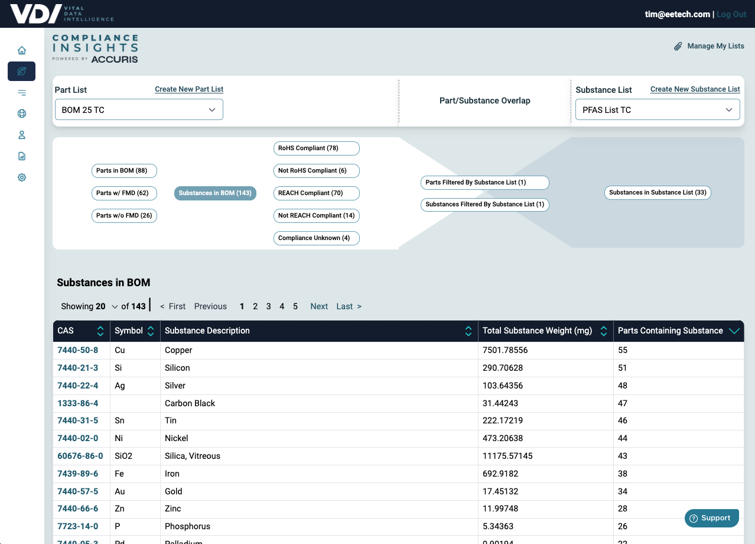
Task: Select the Compliance Insights leaf sidebar icon
Action: [x=22, y=72]
